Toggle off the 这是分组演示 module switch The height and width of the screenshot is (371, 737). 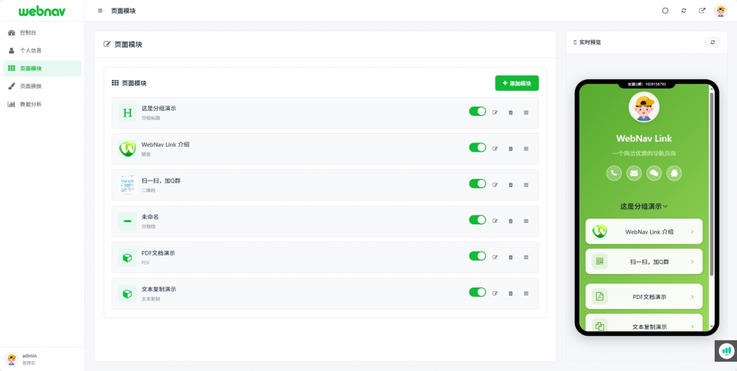point(477,111)
